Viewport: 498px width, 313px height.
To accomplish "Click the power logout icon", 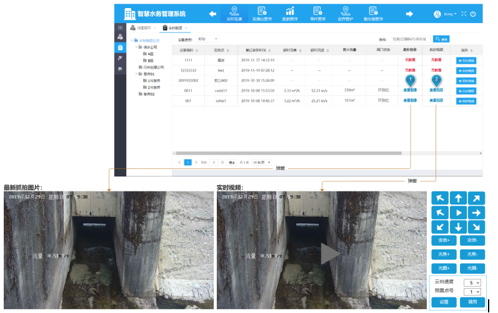I will tap(473, 14).
